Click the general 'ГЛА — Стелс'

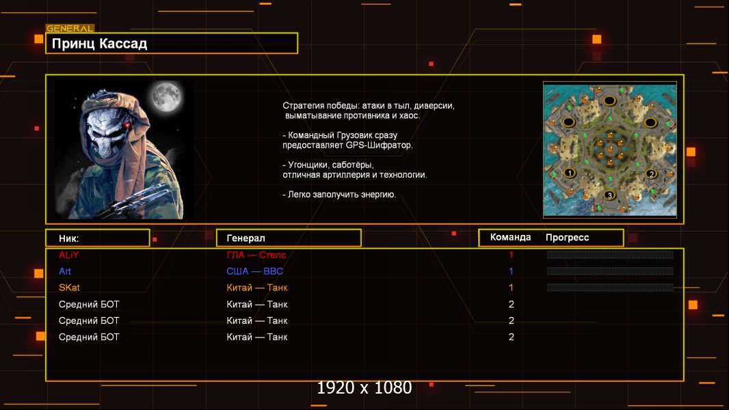(x=256, y=254)
